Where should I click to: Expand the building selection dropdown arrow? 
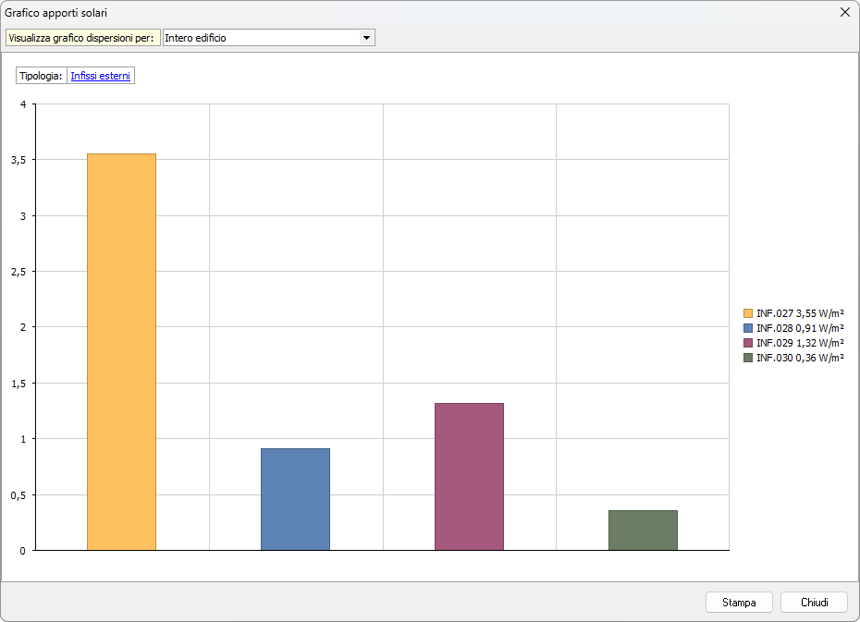(366, 38)
